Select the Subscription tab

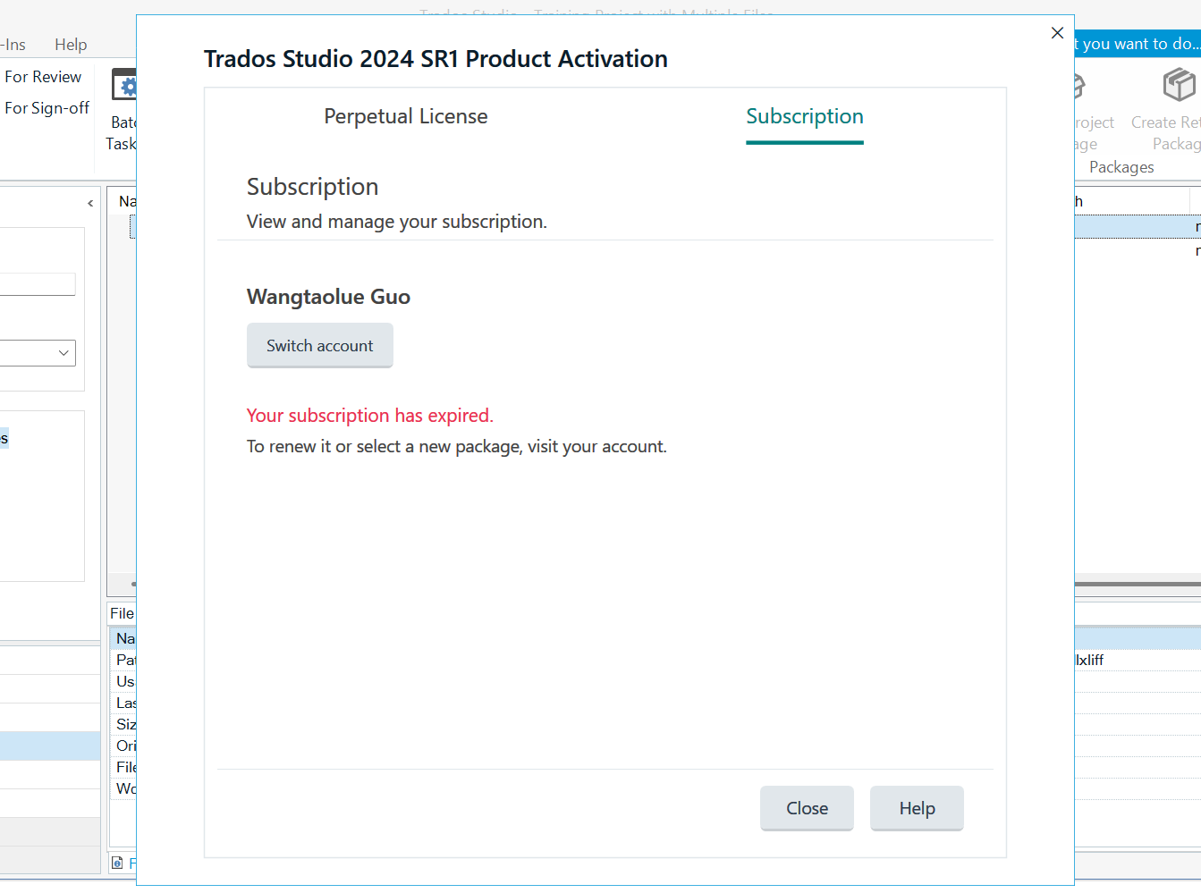[804, 116]
